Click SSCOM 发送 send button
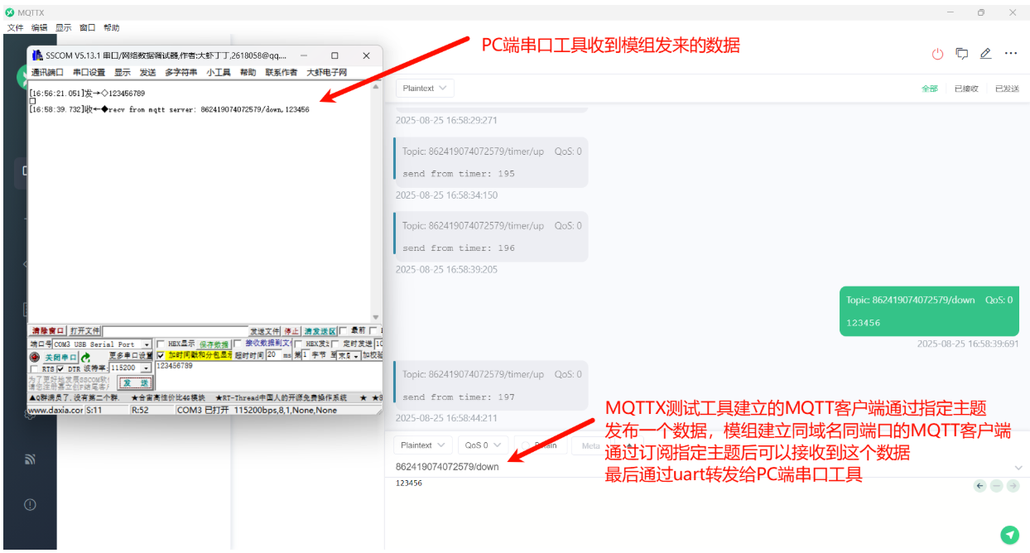Viewport: 1030px width, 553px height. point(135,383)
